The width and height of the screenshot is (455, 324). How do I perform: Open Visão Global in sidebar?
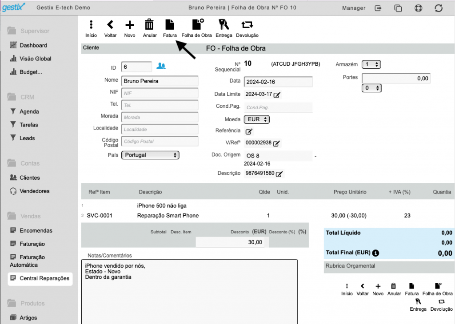[x=36, y=59]
